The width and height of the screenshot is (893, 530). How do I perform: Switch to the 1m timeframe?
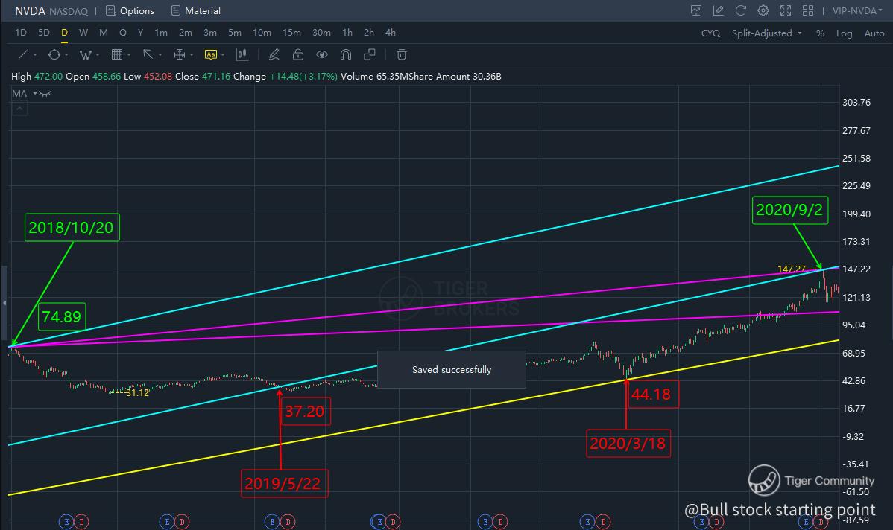pos(161,33)
